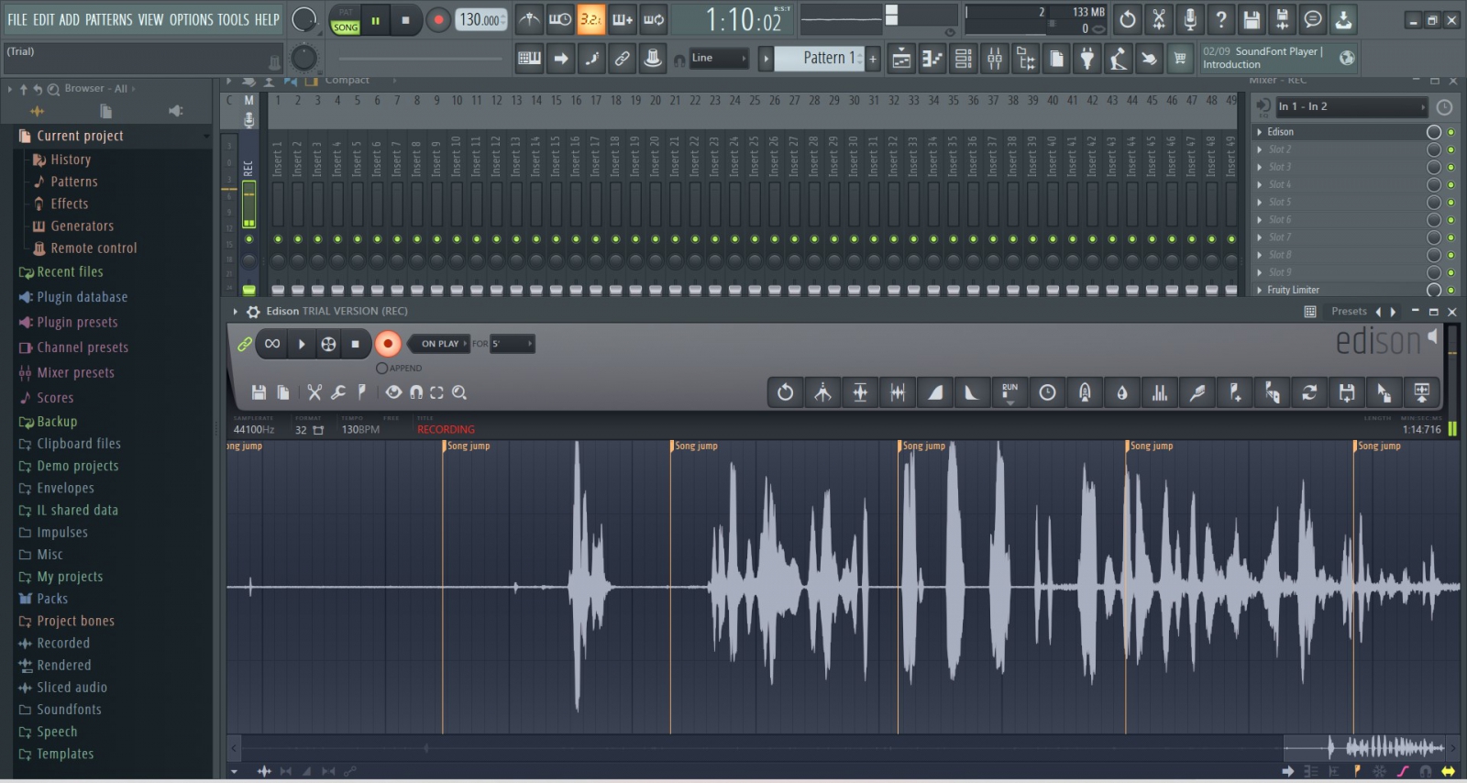Click the main transport pause button
This screenshot has height=783, width=1467.
(x=376, y=19)
